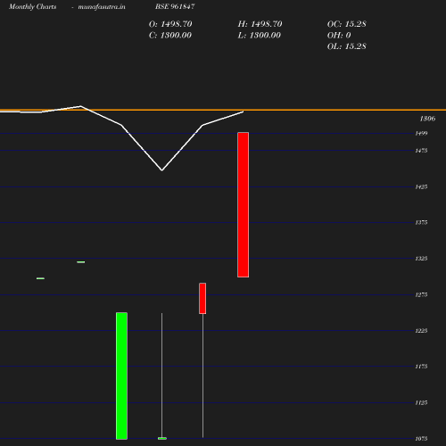Click the small red candle near 1275
Image resolution: width=446 pixels, height=446 pixels.
point(202,299)
